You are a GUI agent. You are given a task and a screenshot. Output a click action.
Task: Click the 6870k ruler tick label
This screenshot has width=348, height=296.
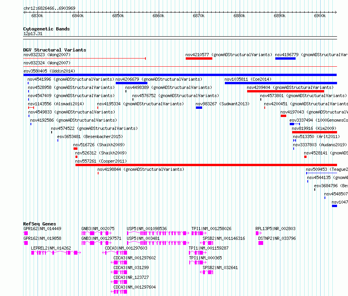(x=199, y=16)
